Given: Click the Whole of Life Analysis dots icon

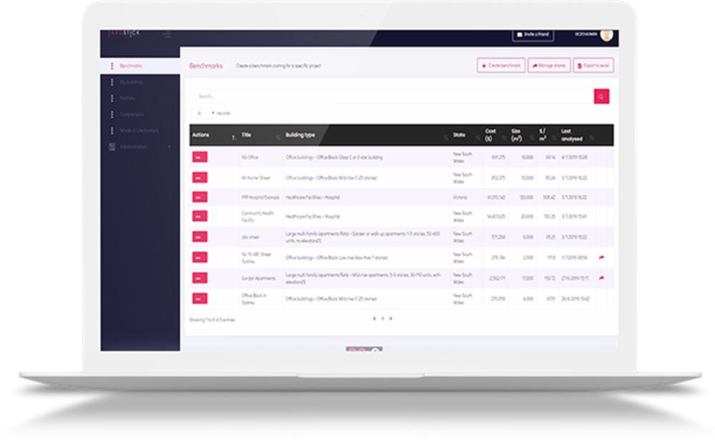Looking at the screenshot, I should point(112,131).
